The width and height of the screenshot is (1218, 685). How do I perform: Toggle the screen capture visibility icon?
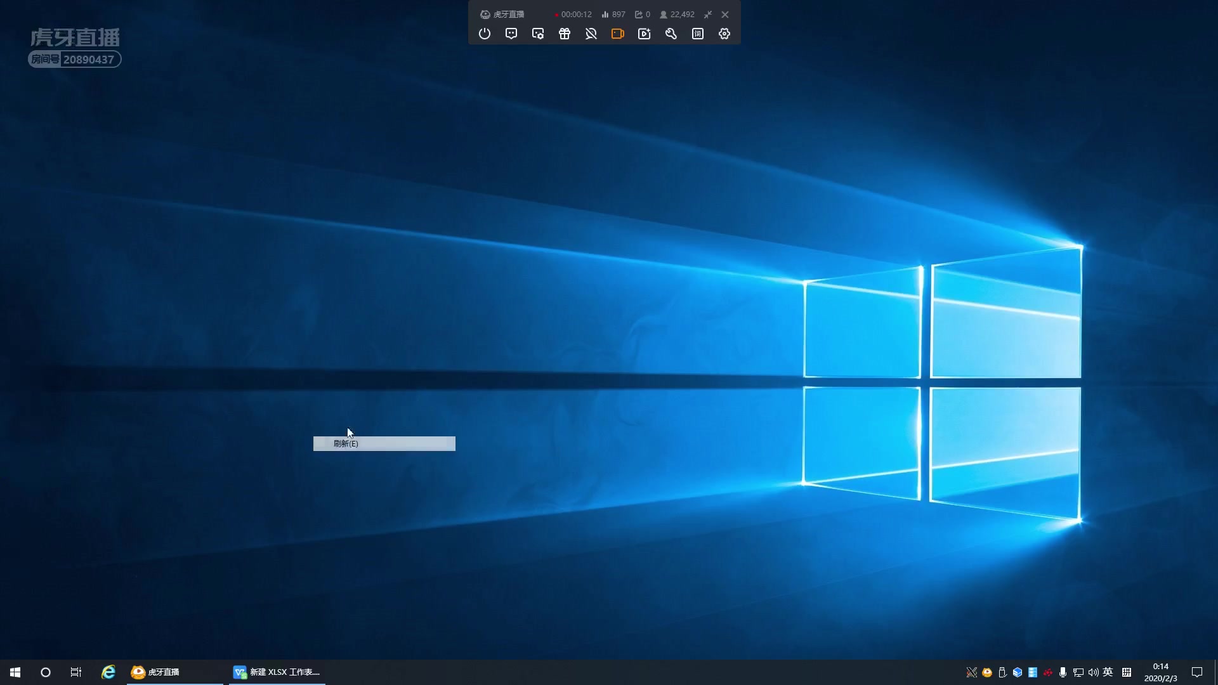coord(619,34)
